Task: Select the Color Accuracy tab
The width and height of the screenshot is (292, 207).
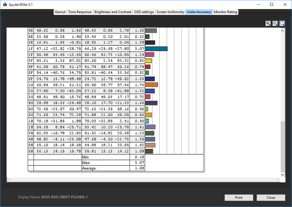Action: coord(199,12)
